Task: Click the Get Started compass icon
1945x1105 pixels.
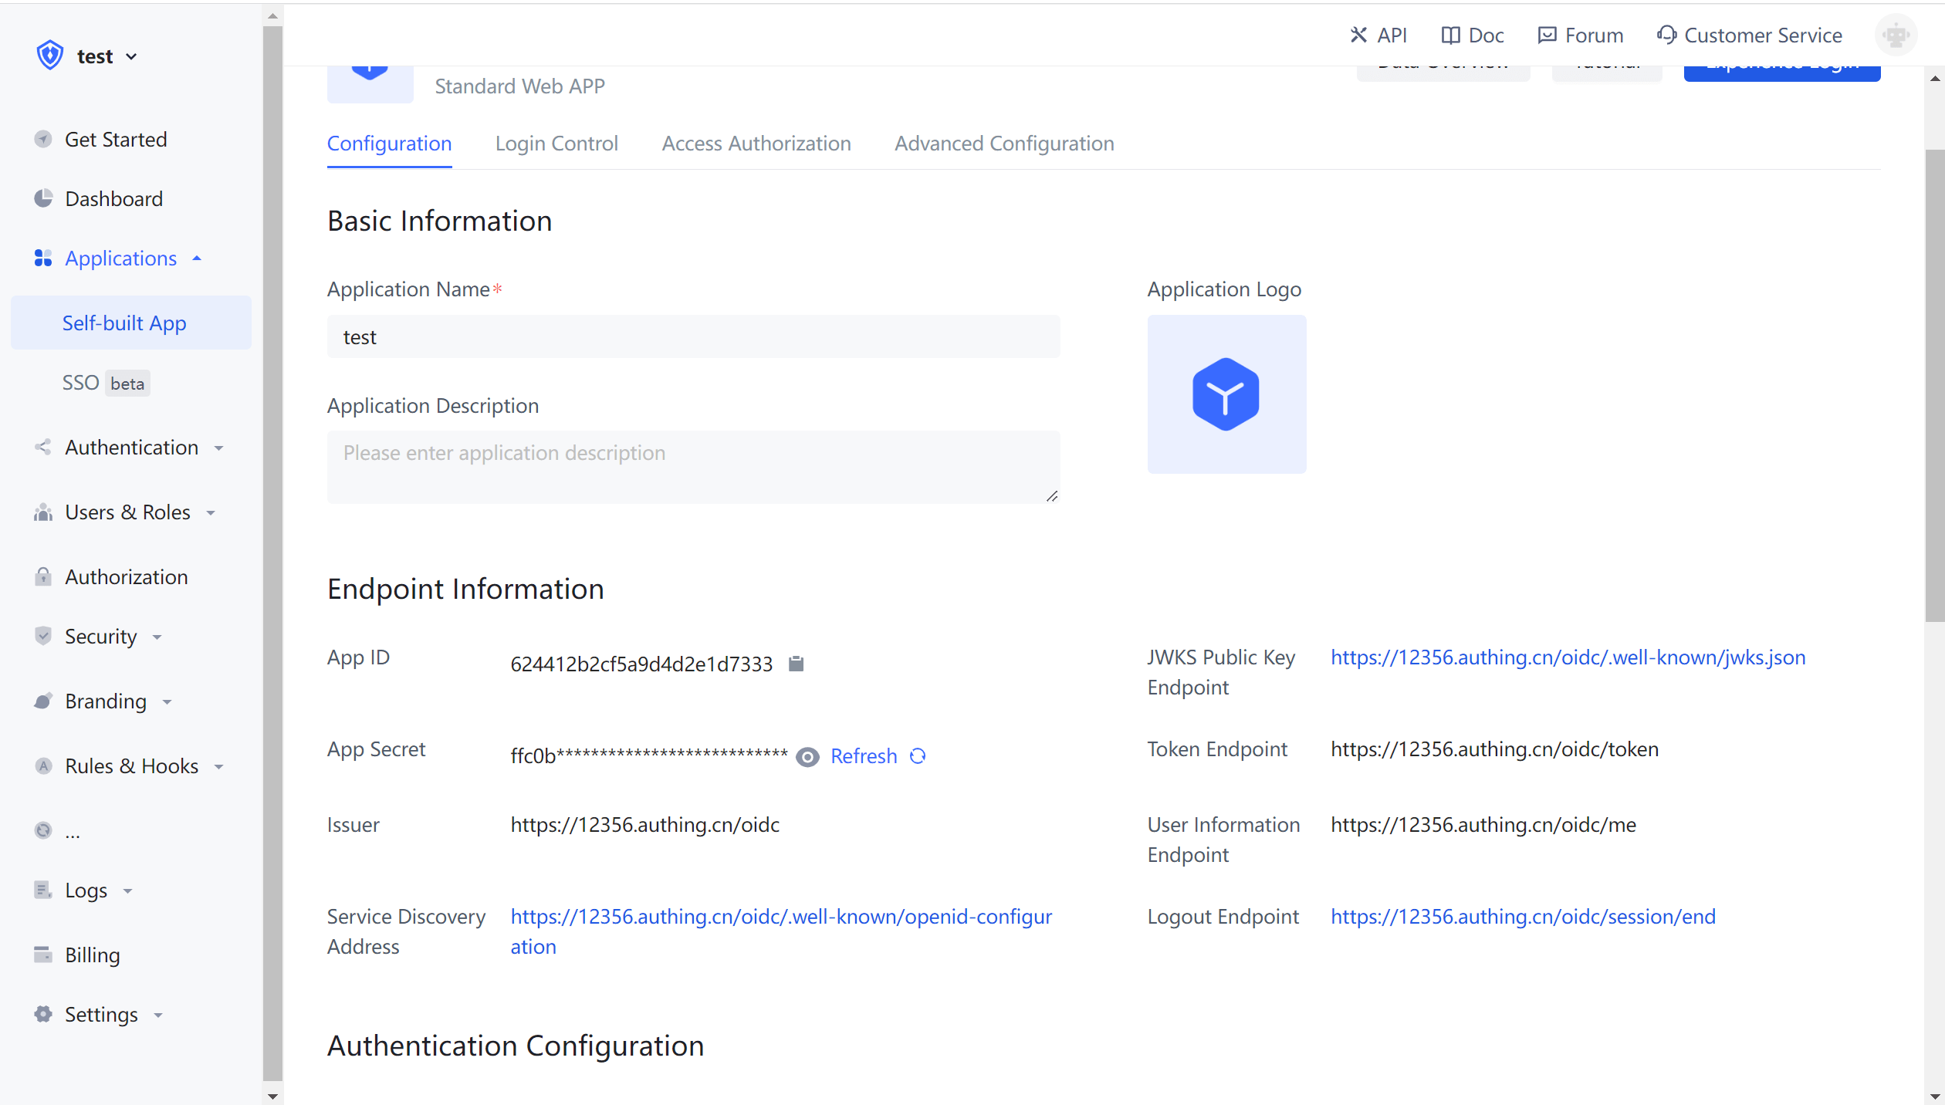Action: point(43,139)
